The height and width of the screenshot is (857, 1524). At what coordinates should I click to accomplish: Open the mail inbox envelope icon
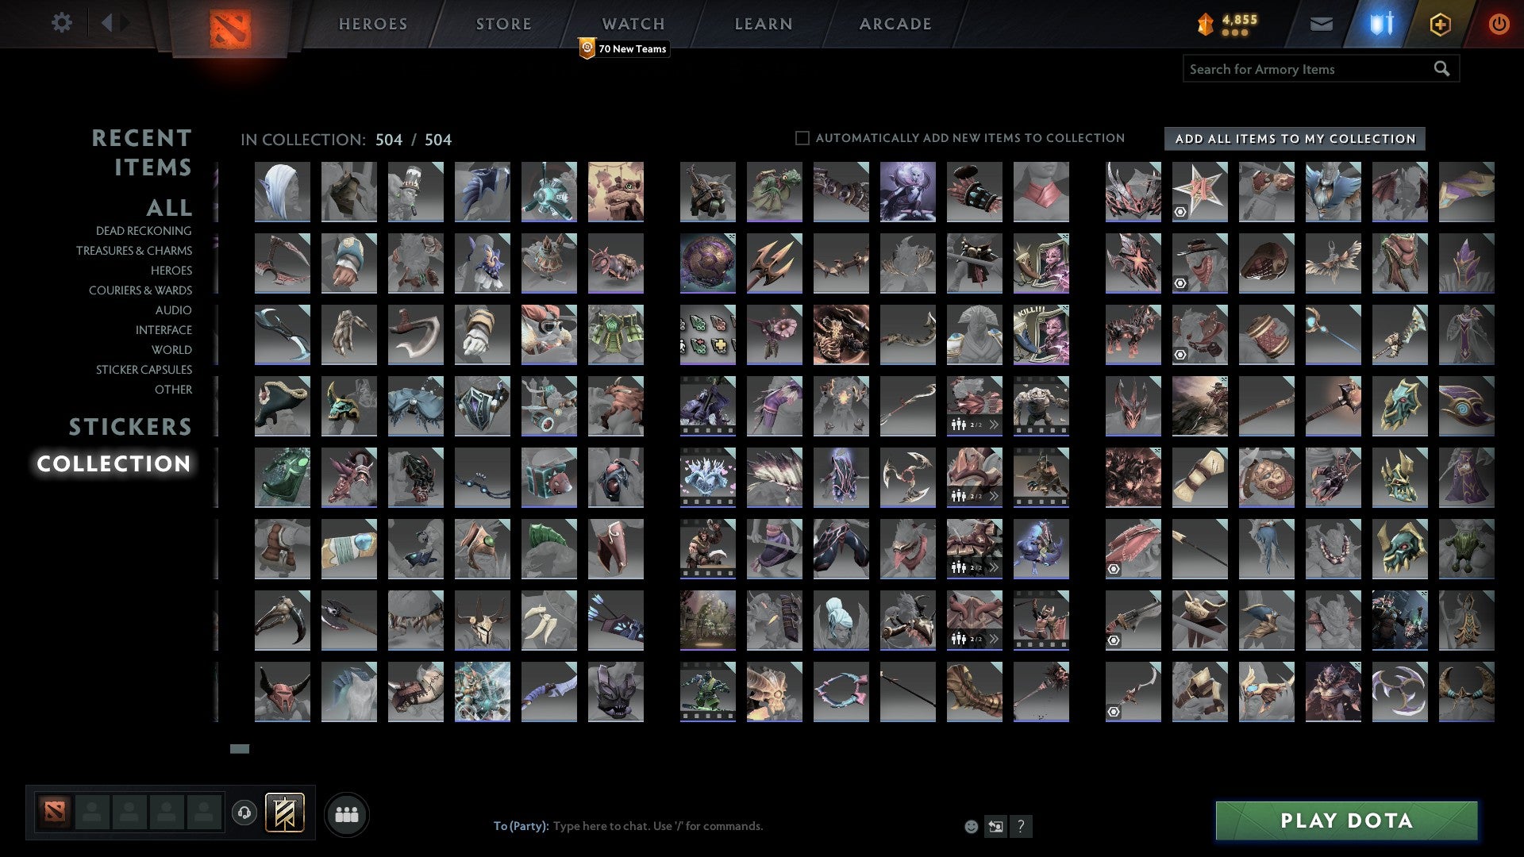click(1321, 25)
